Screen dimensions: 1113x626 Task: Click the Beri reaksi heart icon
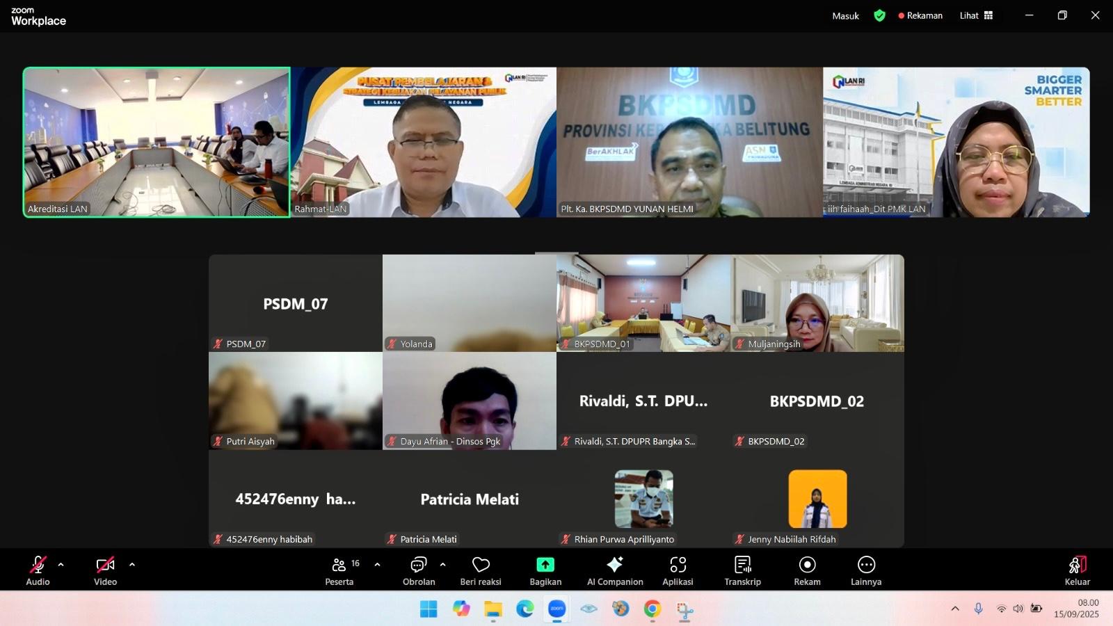481,565
